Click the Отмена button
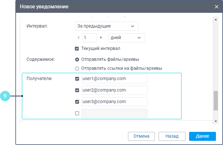The image size is (223, 145). (141, 136)
